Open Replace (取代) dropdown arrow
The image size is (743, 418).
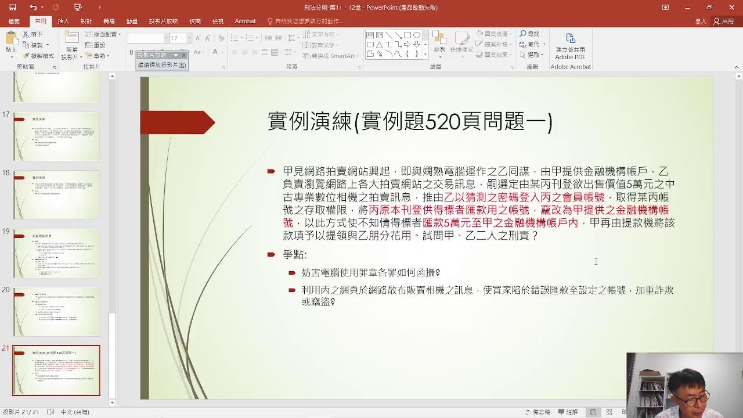pos(543,45)
